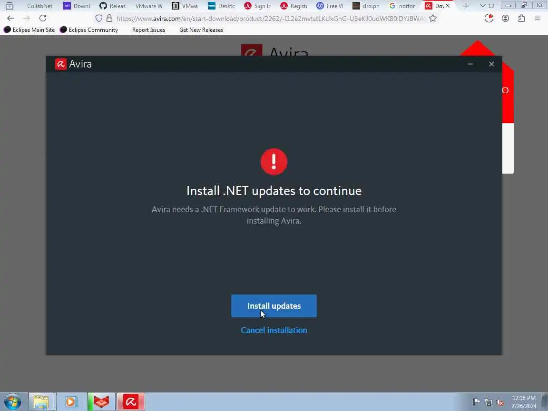Click the Action Center flag tray icon
This screenshot has height=411, width=548.
(476, 402)
